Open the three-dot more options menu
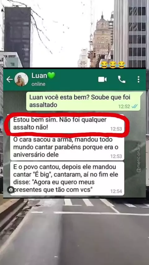 (x=138, y=79)
